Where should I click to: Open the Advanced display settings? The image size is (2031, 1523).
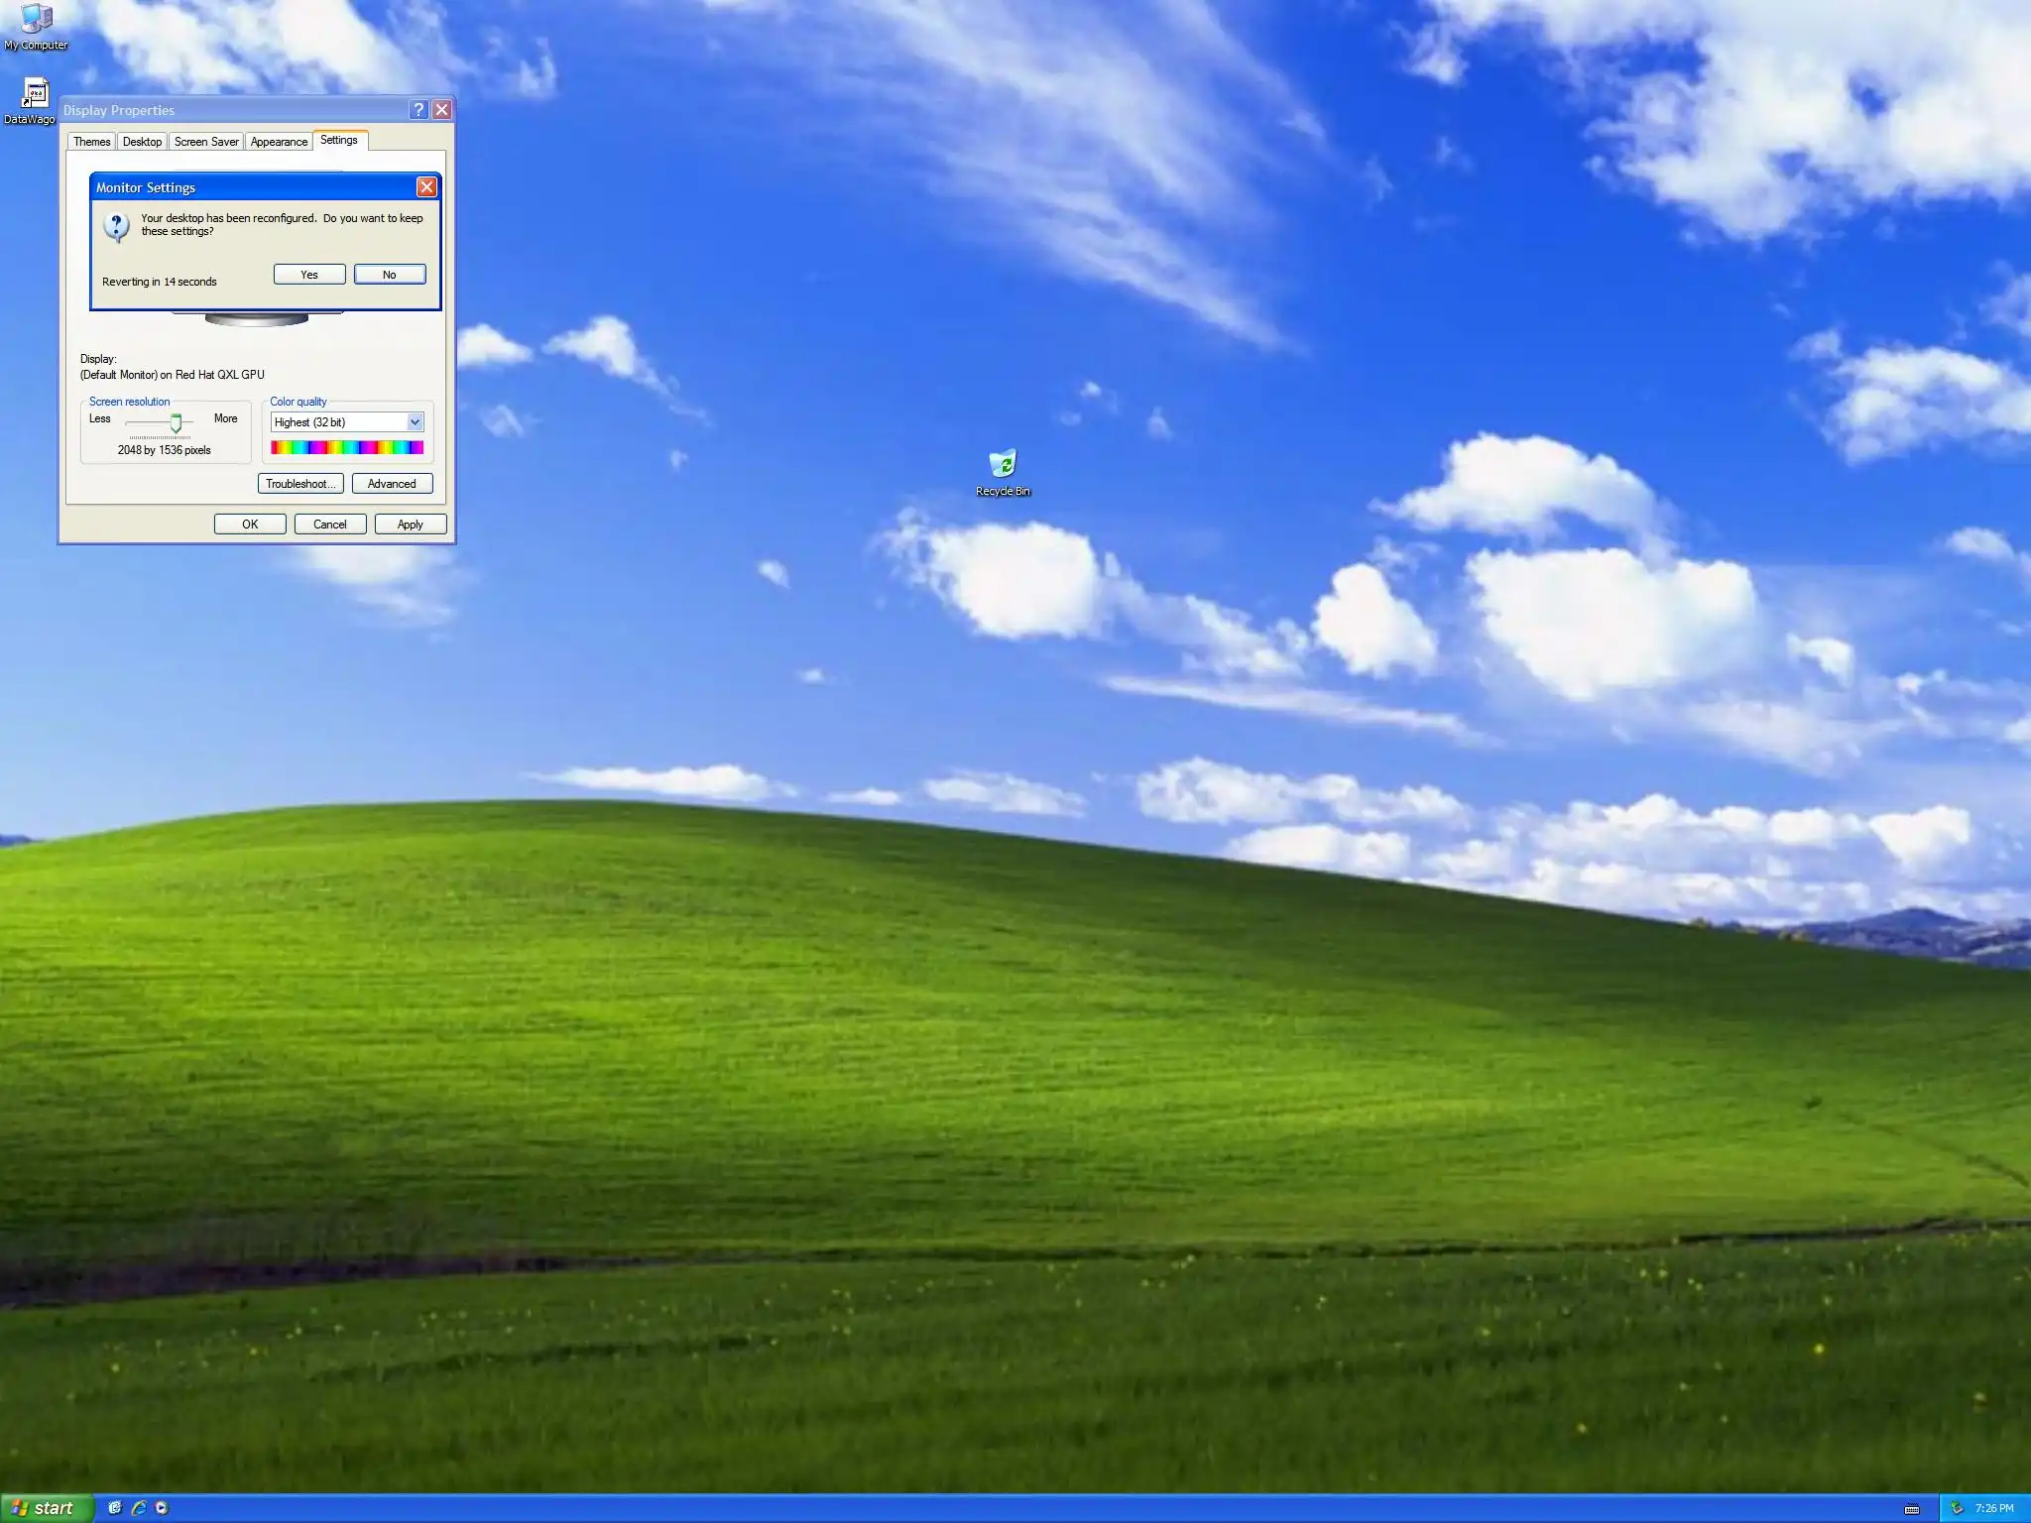tap(392, 484)
